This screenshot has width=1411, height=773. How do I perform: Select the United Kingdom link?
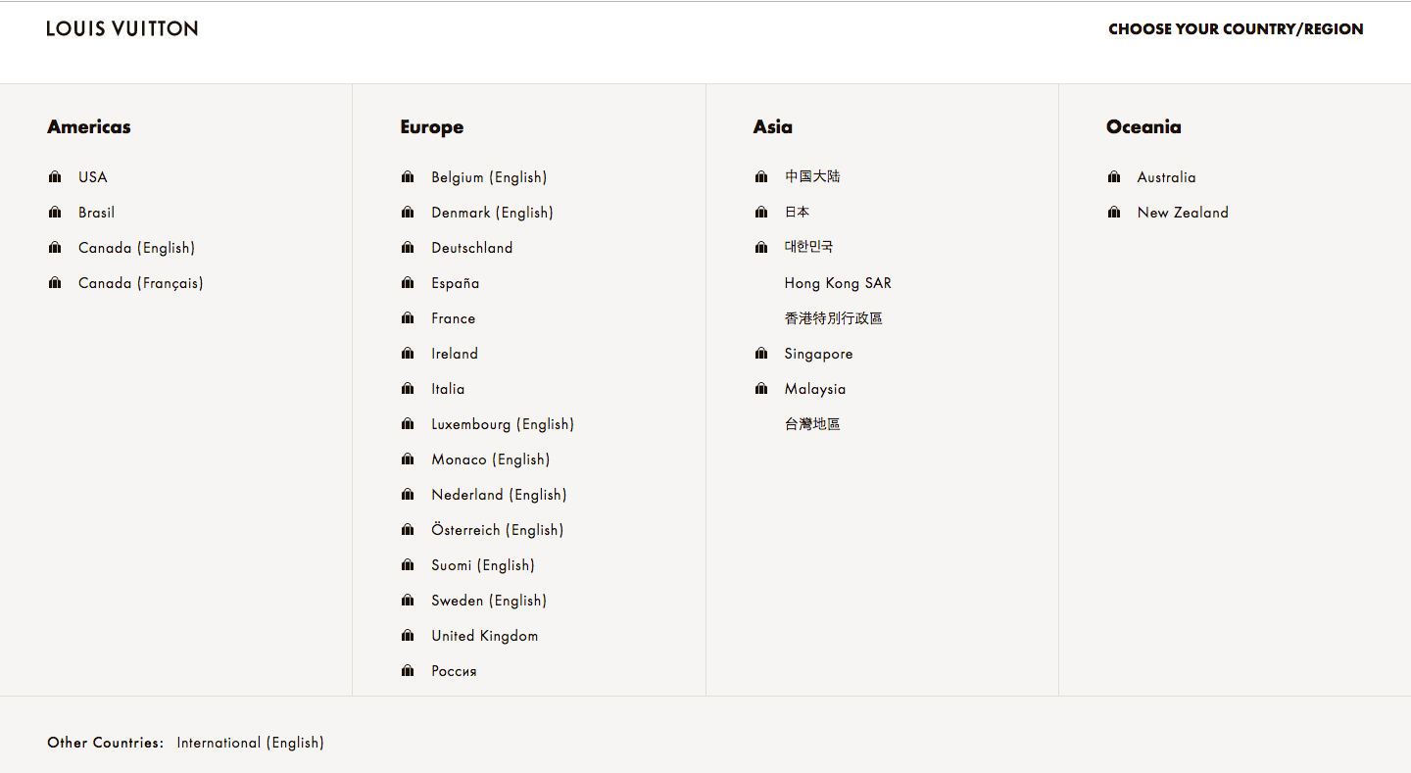point(485,636)
